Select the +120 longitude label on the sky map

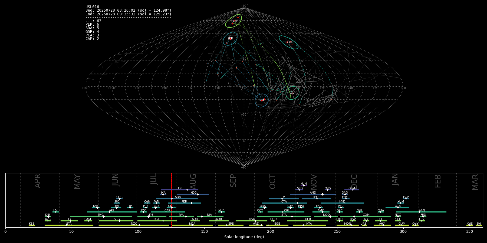[x=138, y=88]
